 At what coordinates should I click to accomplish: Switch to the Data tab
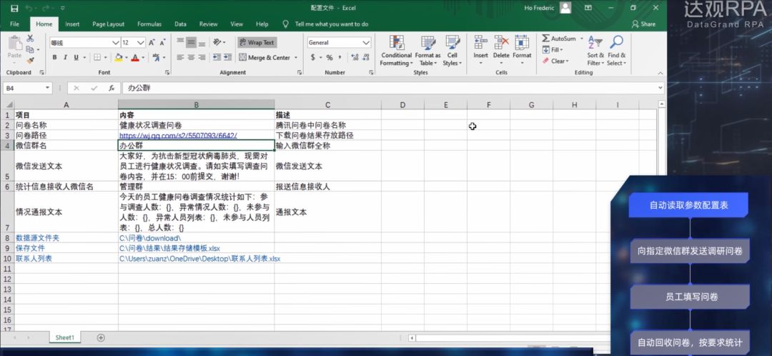(x=180, y=24)
